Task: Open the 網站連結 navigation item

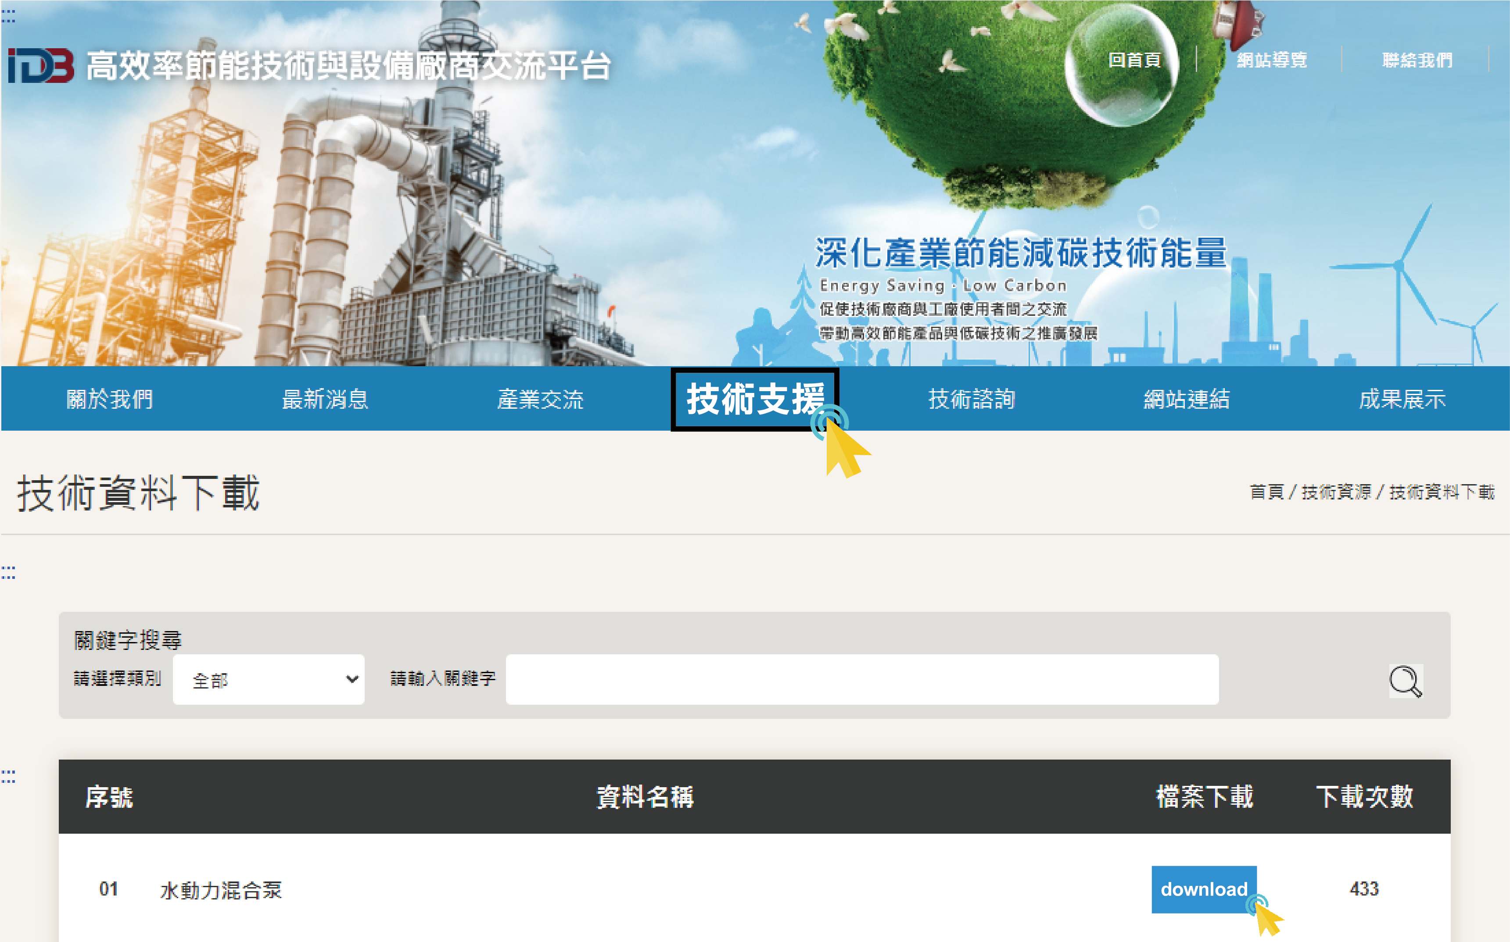Action: (1187, 399)
